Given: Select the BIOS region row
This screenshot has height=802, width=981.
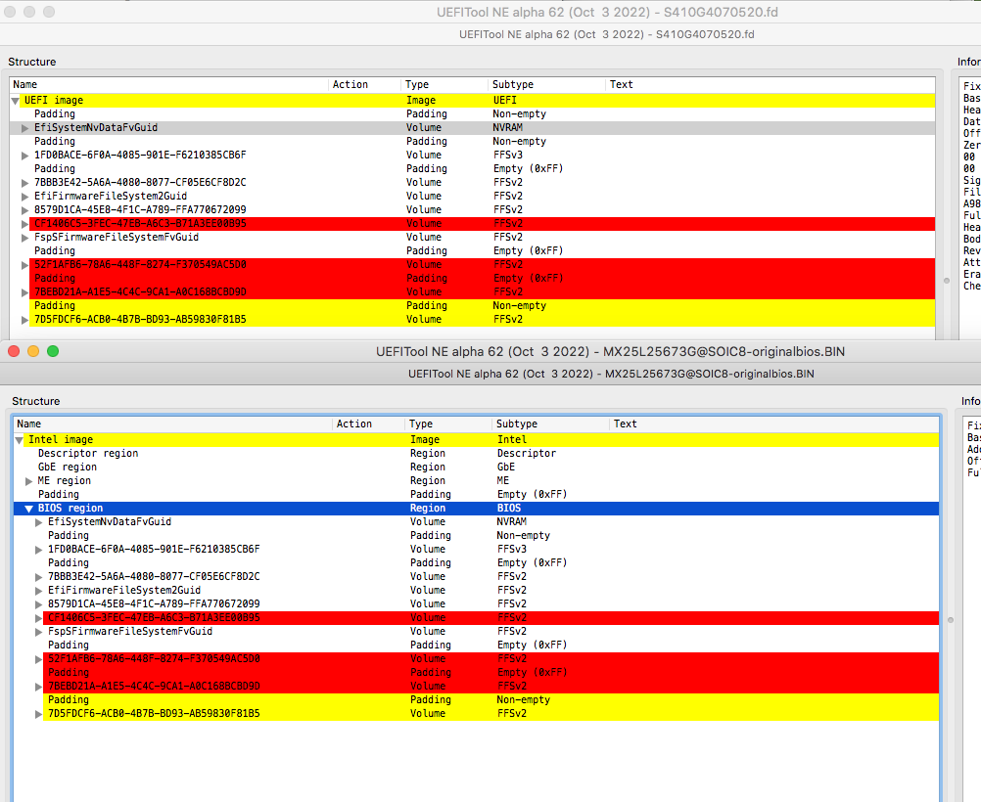Looking at the screenshot, I should tap(476, 509).
